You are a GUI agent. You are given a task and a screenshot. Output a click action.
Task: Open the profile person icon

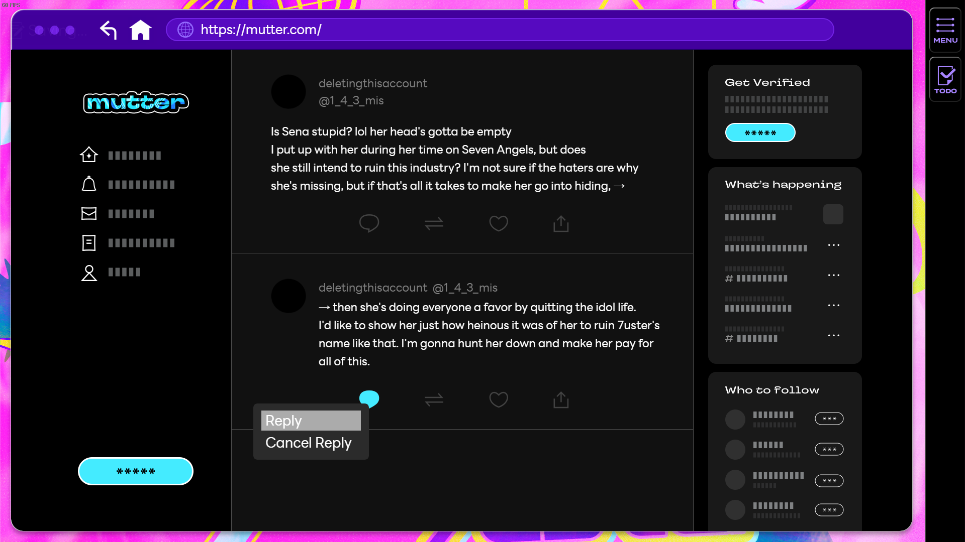pyautogui.click(x=89, y=273)
